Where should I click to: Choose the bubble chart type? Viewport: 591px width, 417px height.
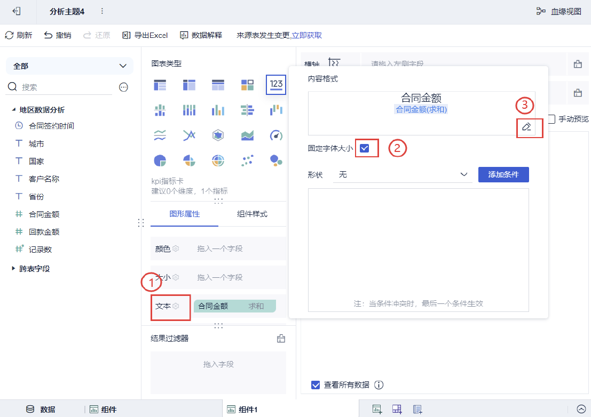click(x=276, y=161)
